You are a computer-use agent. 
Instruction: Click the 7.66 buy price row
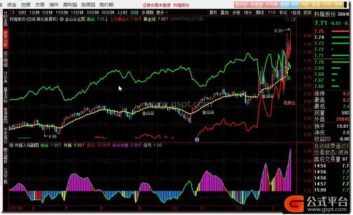332,86
